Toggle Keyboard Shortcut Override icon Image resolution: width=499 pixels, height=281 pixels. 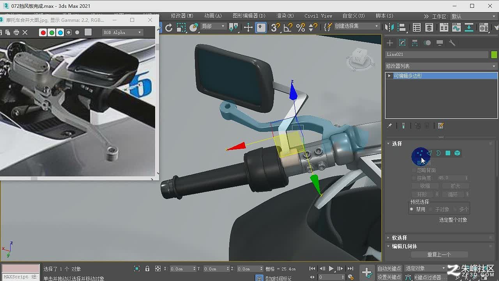tap(261, 27)
